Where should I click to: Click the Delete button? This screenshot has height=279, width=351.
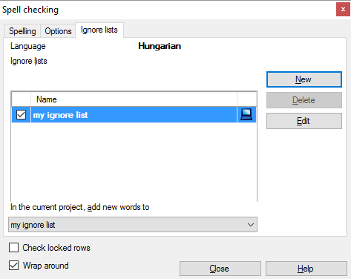click(304, 100)
